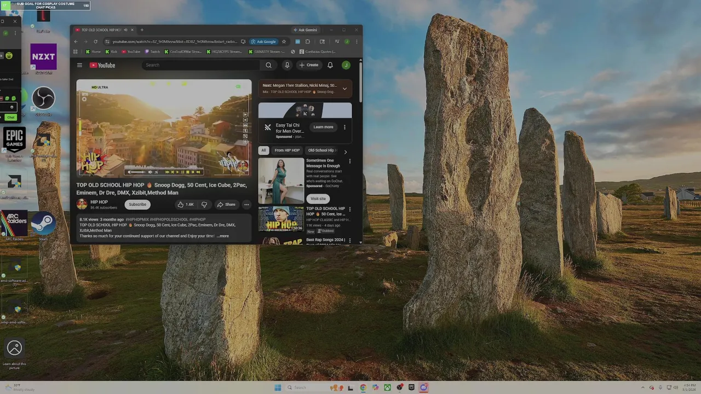The image size is (701, 394).
Task: Open Chrome from the taskbar
Action: [363, 387]
